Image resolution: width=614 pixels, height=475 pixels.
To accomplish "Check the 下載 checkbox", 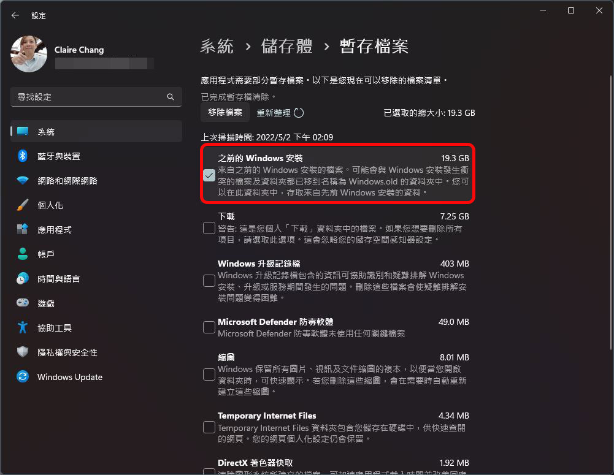I will [x=209, y=228].
